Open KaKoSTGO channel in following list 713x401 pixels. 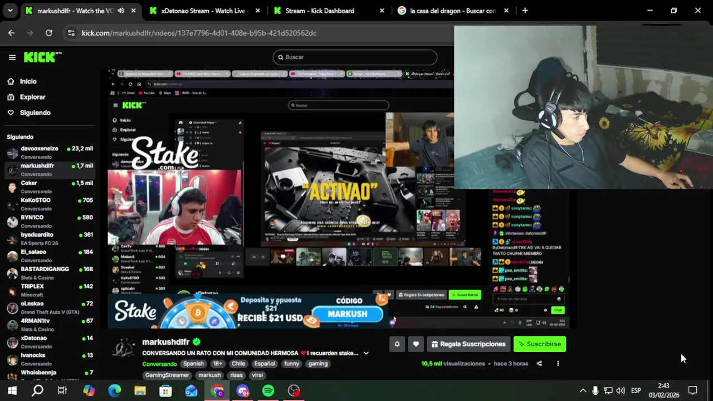(x=50, y=204)
